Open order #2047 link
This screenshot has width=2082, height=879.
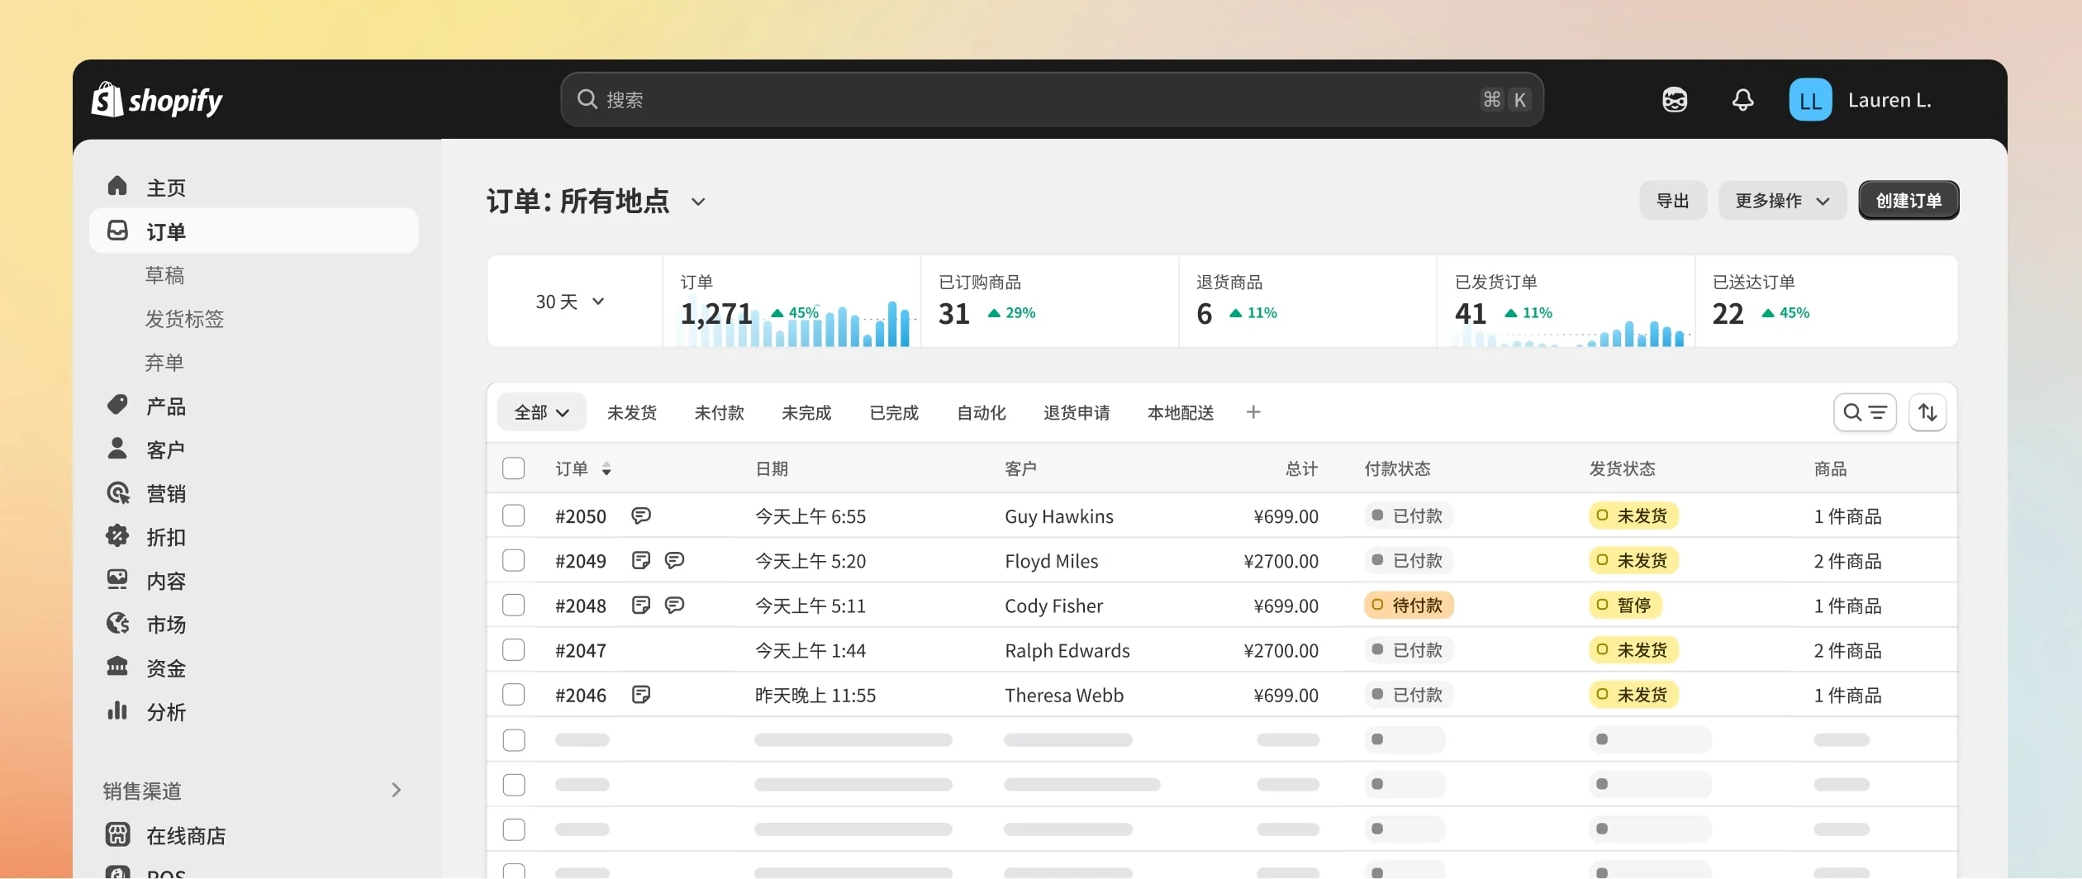pos(581,650)
